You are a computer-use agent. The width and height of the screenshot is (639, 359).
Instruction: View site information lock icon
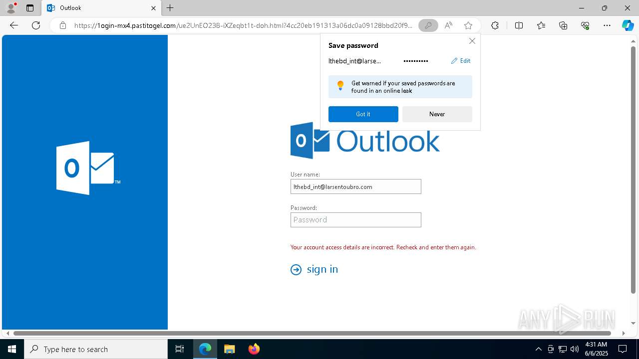point(63,25)
